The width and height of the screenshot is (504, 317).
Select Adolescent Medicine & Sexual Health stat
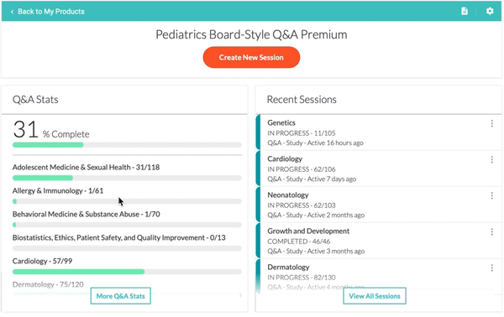127,172
